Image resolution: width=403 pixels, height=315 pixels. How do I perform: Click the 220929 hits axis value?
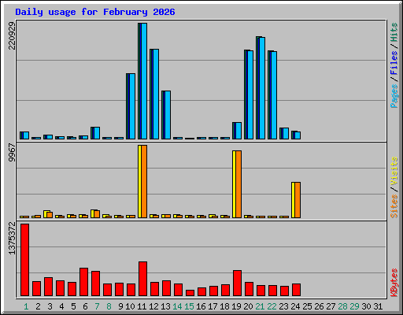pyautogui.click(x=12, y=35)
